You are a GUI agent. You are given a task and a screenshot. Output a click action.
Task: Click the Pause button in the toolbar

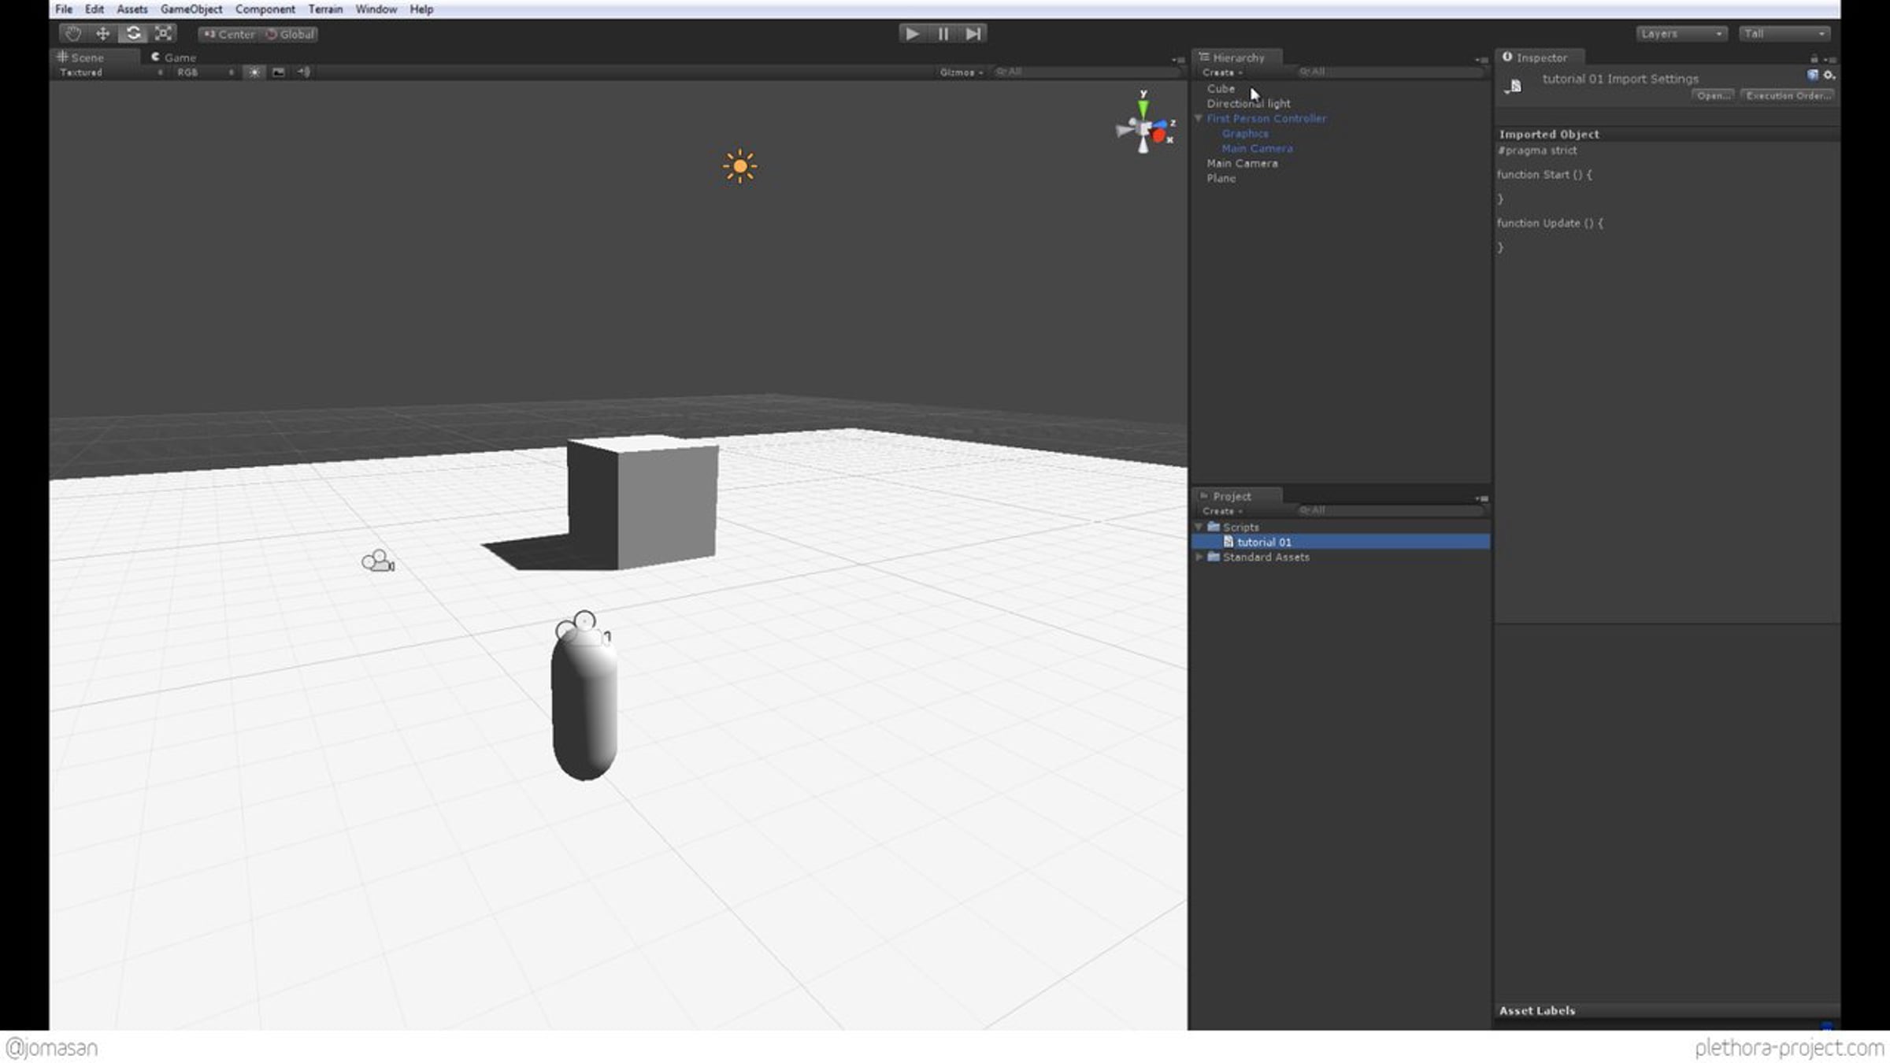[x=943, y=33]
